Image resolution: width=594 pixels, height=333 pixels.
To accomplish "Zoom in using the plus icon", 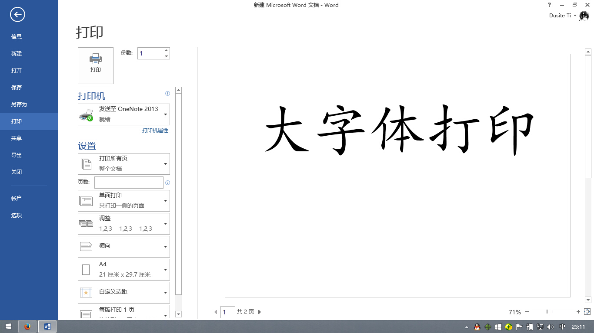I will (579, 311).
